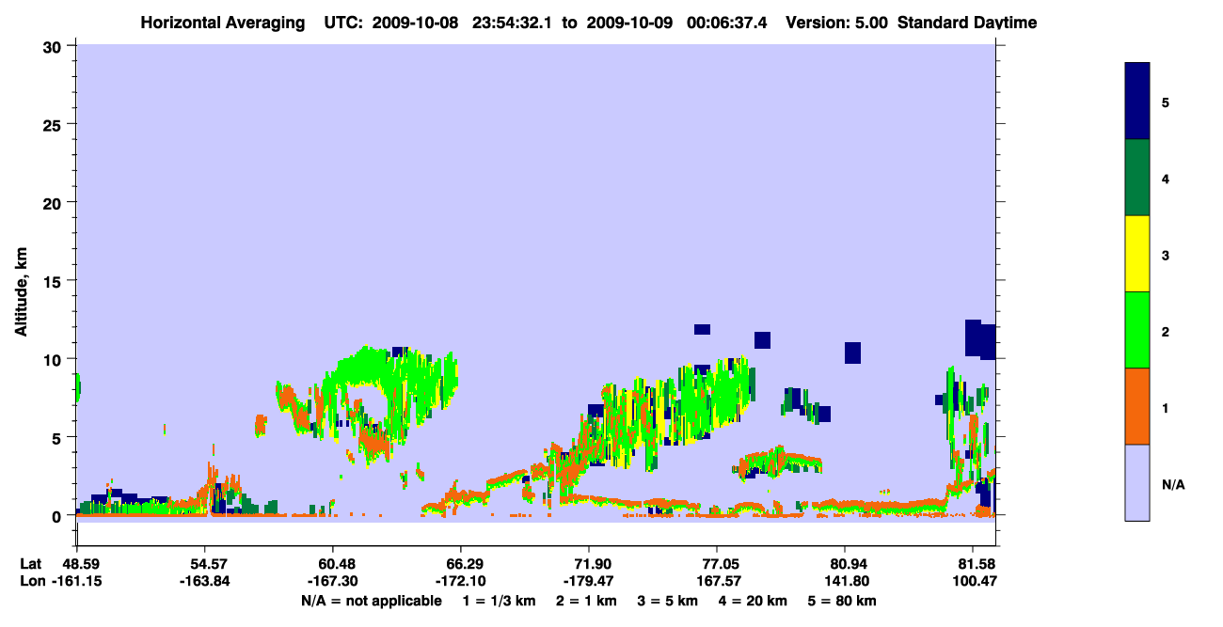Click the orange colorbar segment labeled 1

(x=1137, y=406)
